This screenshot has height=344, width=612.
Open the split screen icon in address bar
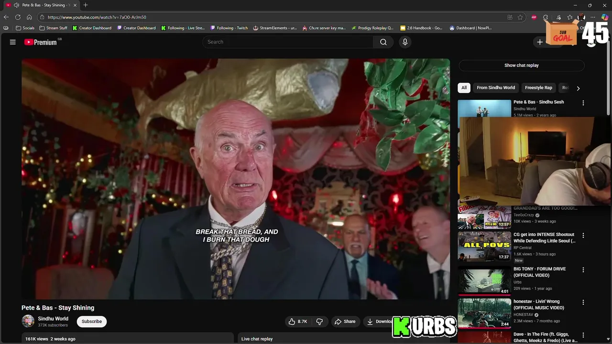click(x=510, y=17)
